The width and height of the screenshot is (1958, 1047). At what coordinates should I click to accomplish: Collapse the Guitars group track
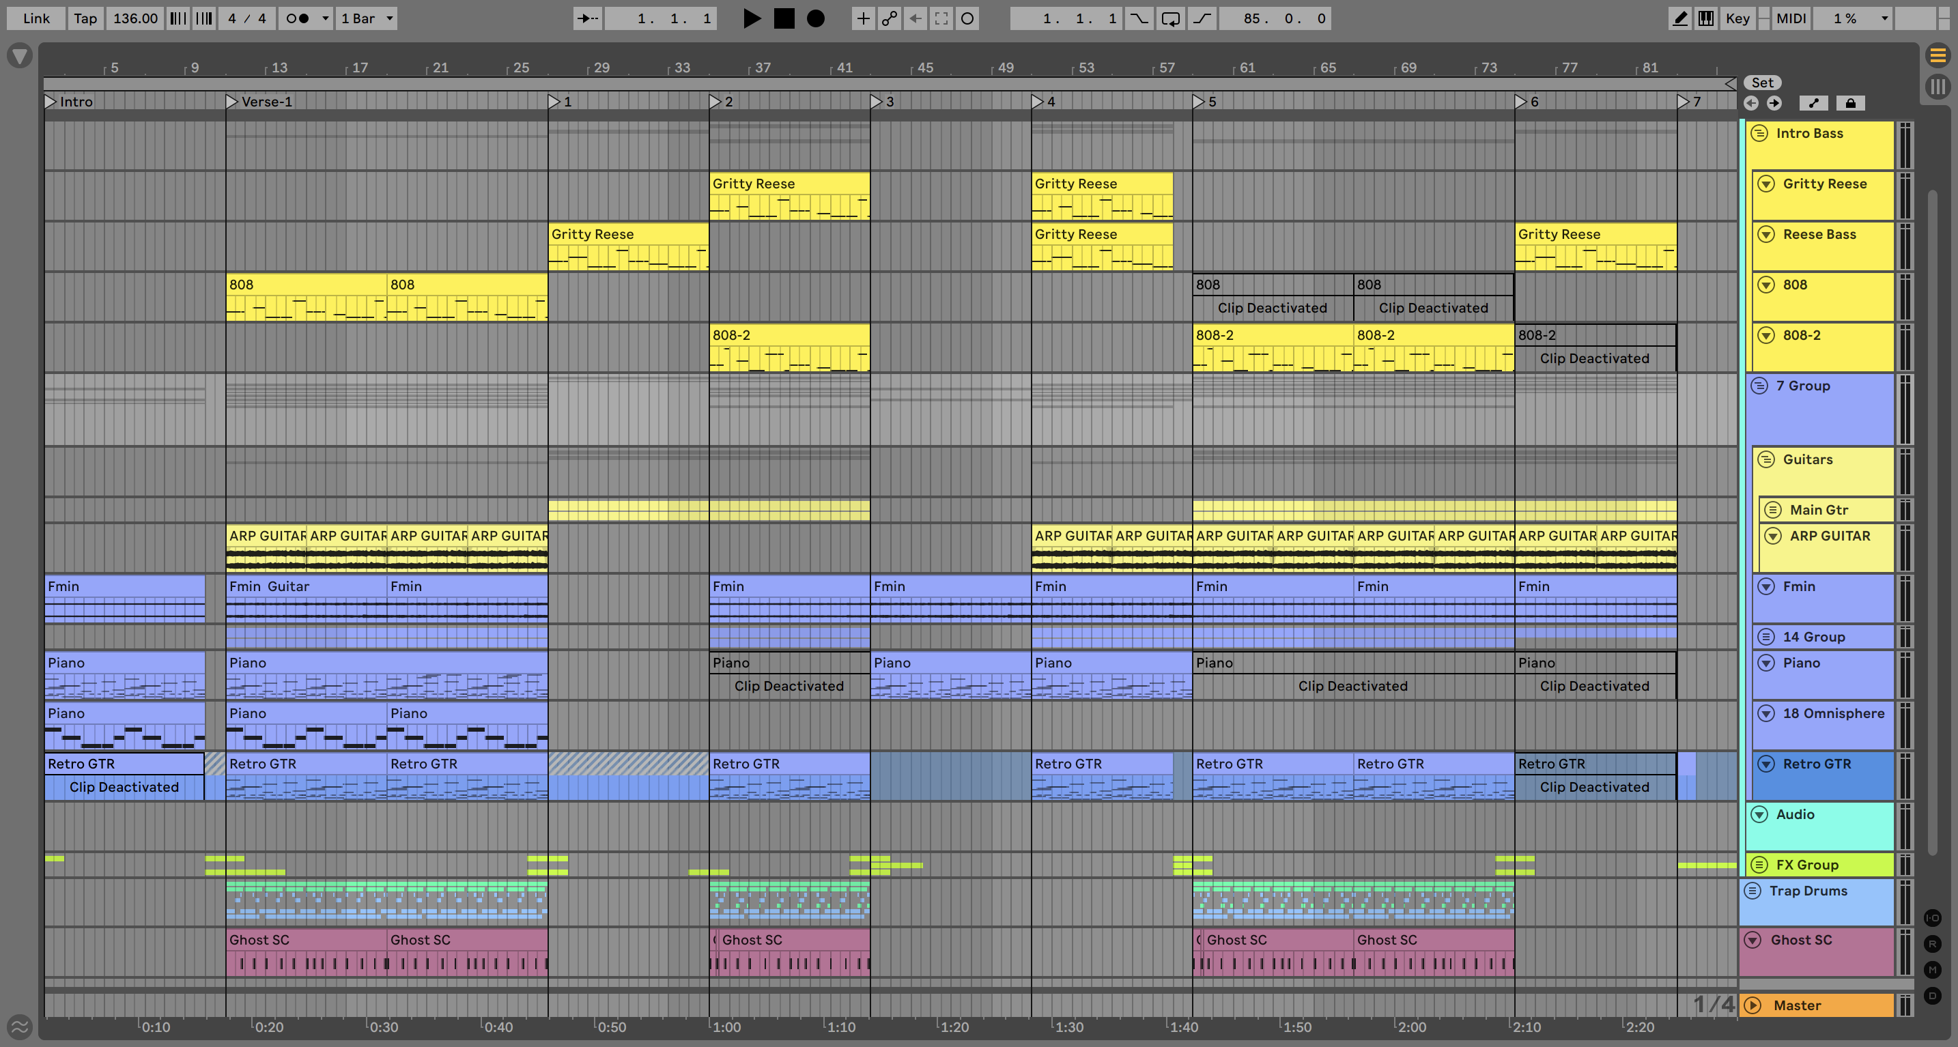[1766, 459]
